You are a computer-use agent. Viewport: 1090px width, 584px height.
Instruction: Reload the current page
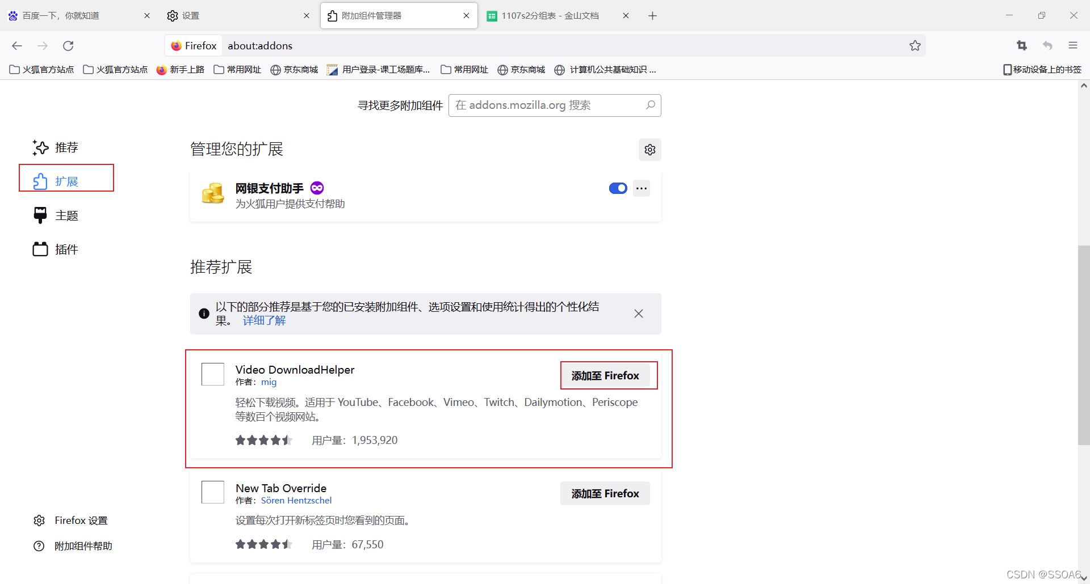(x=68, y=46)
